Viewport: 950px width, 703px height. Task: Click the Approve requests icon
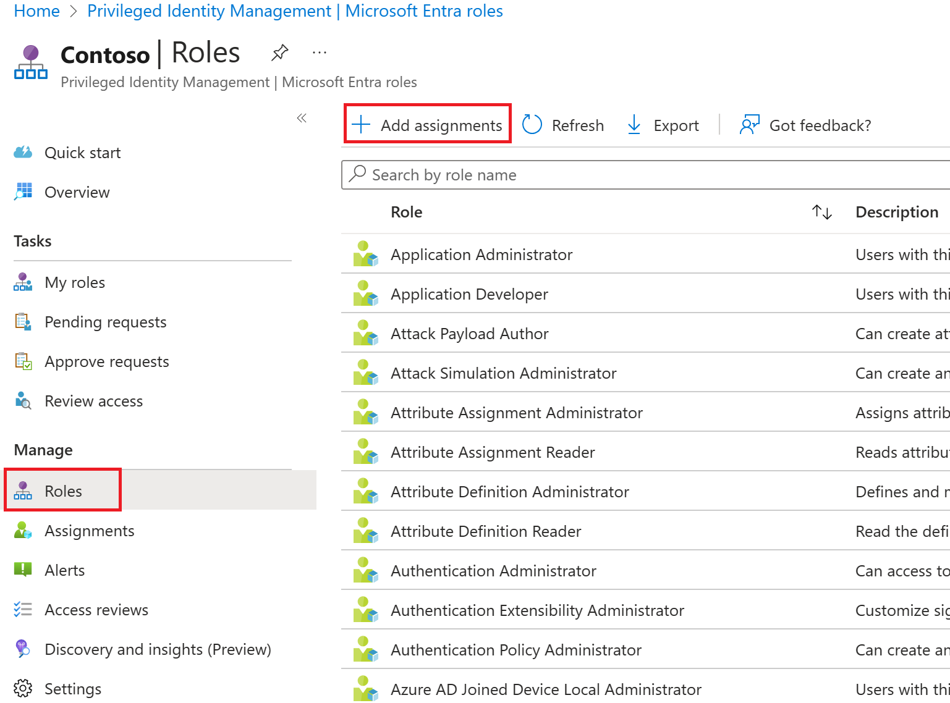[23, 361]
